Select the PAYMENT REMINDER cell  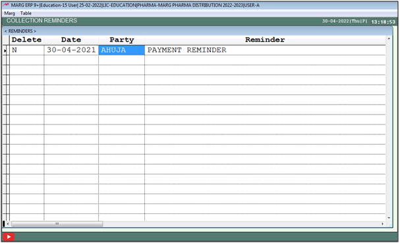click(265, 50)
